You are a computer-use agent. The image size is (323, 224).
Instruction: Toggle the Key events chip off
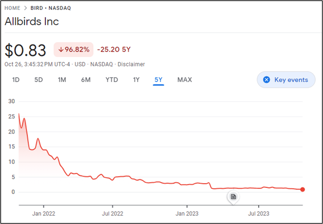pos(286,80)
